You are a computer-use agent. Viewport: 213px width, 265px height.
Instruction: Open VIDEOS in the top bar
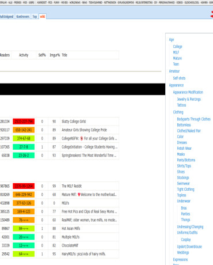180,2
